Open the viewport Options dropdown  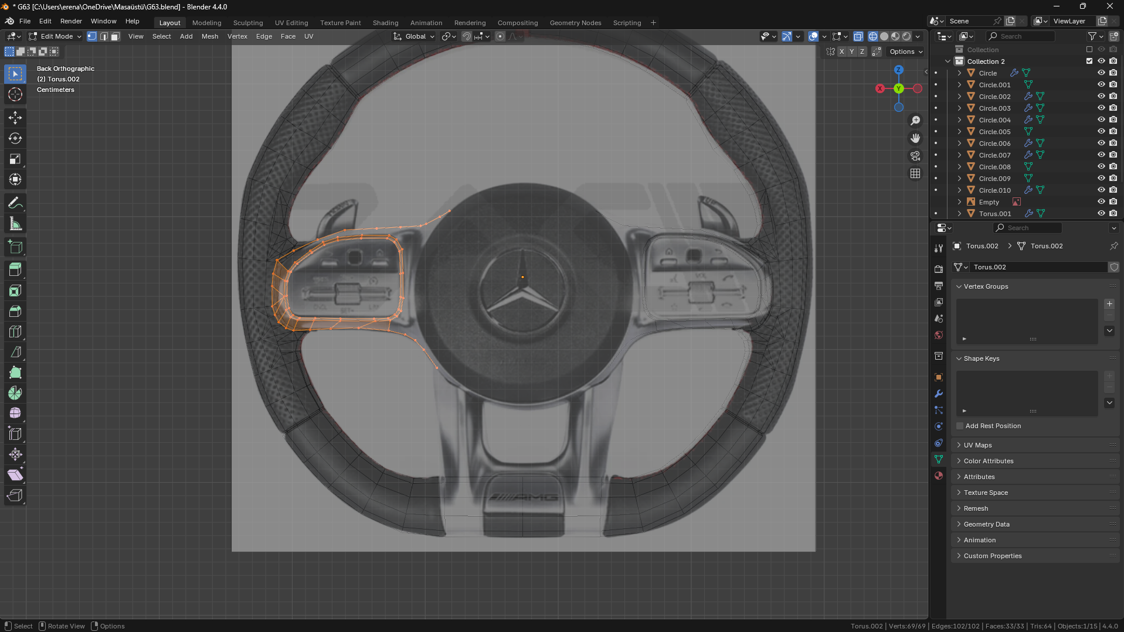click(x=906, y=52)
